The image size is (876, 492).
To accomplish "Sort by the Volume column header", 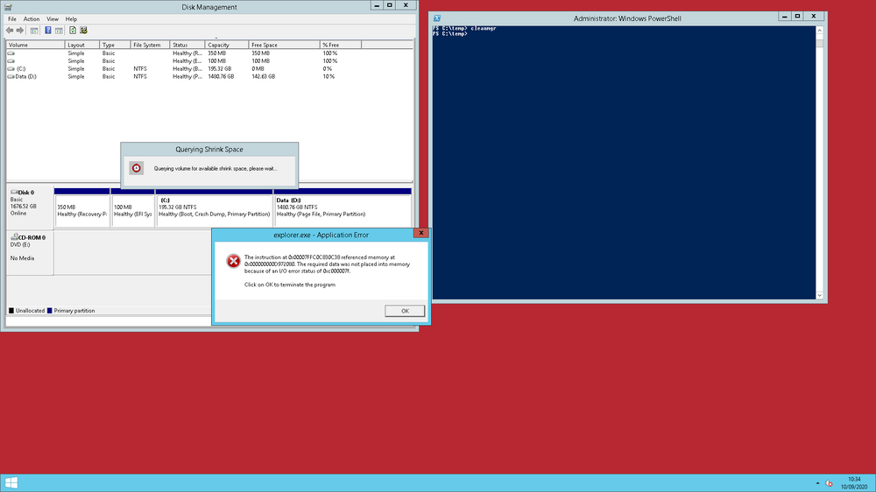I will click(x=36, y=45).
